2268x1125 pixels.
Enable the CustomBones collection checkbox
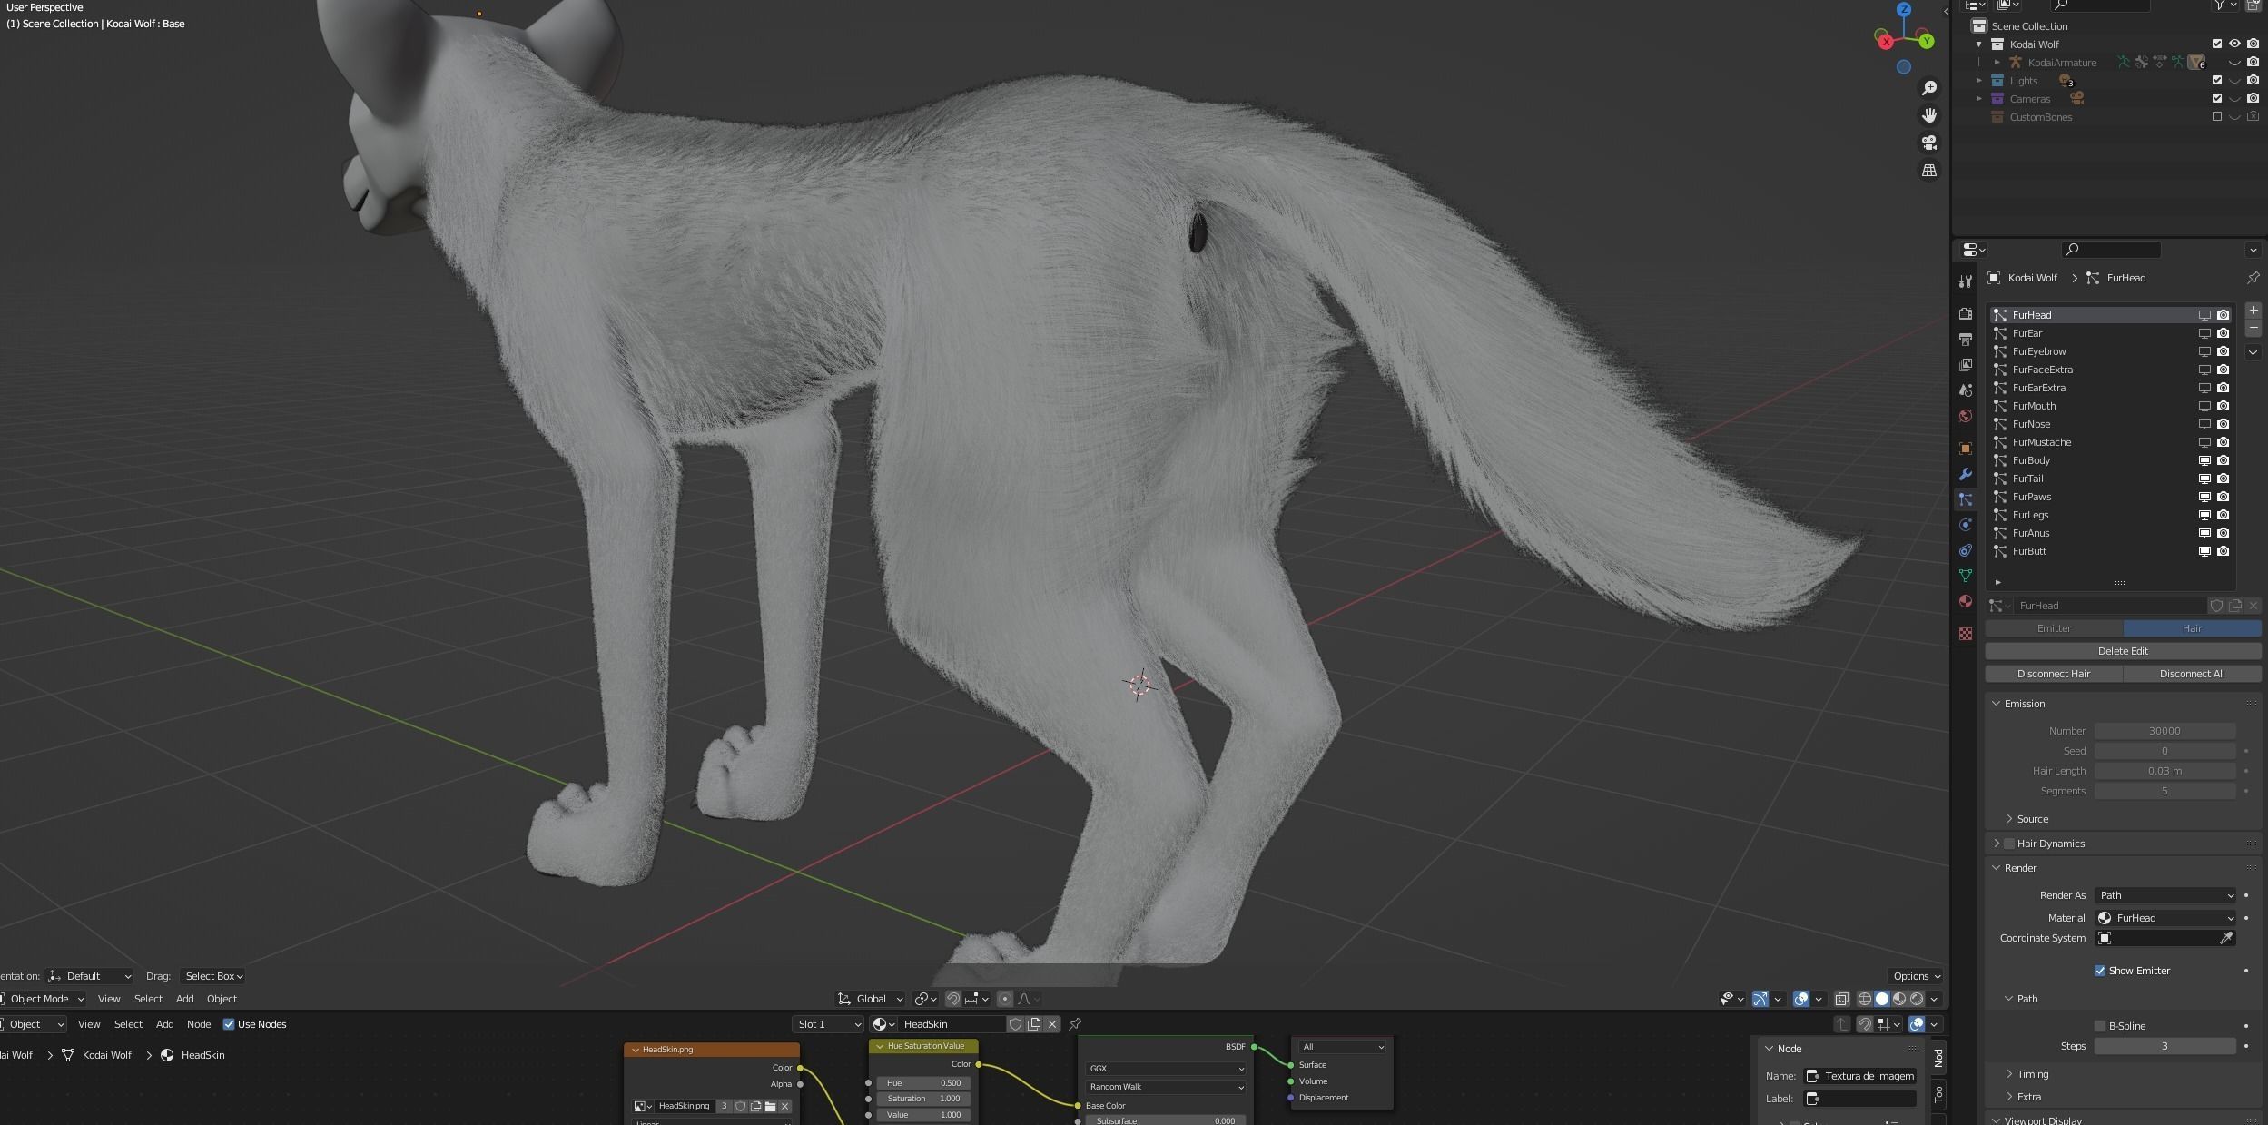coord(2217,116)
